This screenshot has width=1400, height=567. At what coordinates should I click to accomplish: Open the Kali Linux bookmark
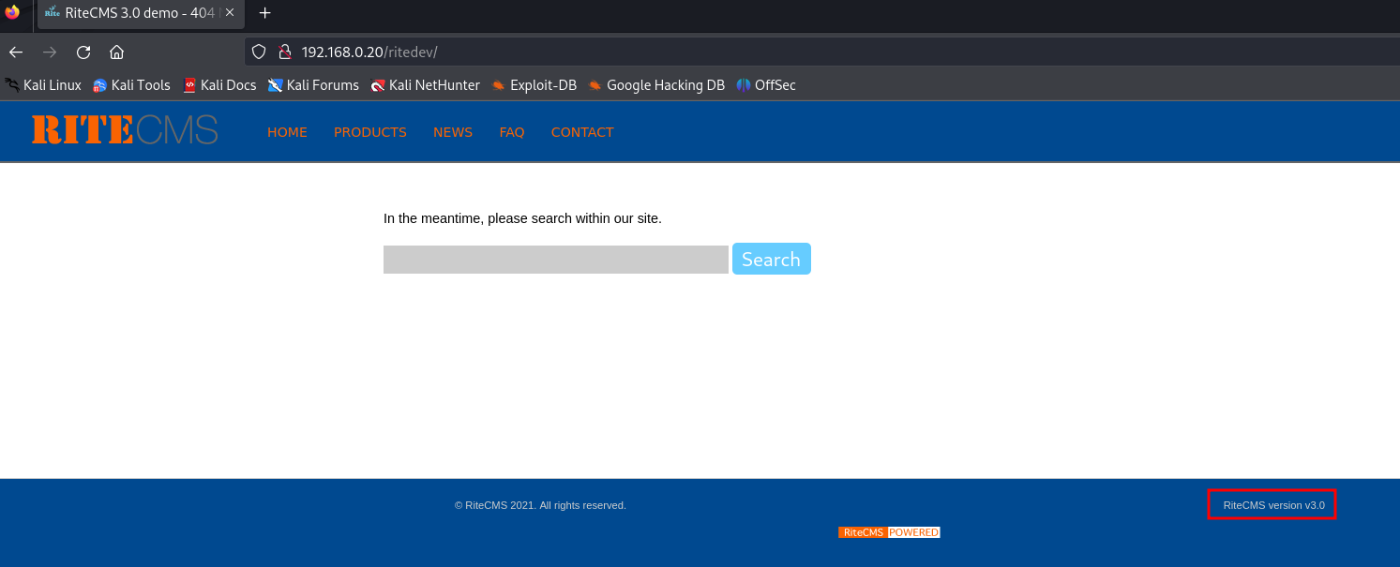(43, 85)
